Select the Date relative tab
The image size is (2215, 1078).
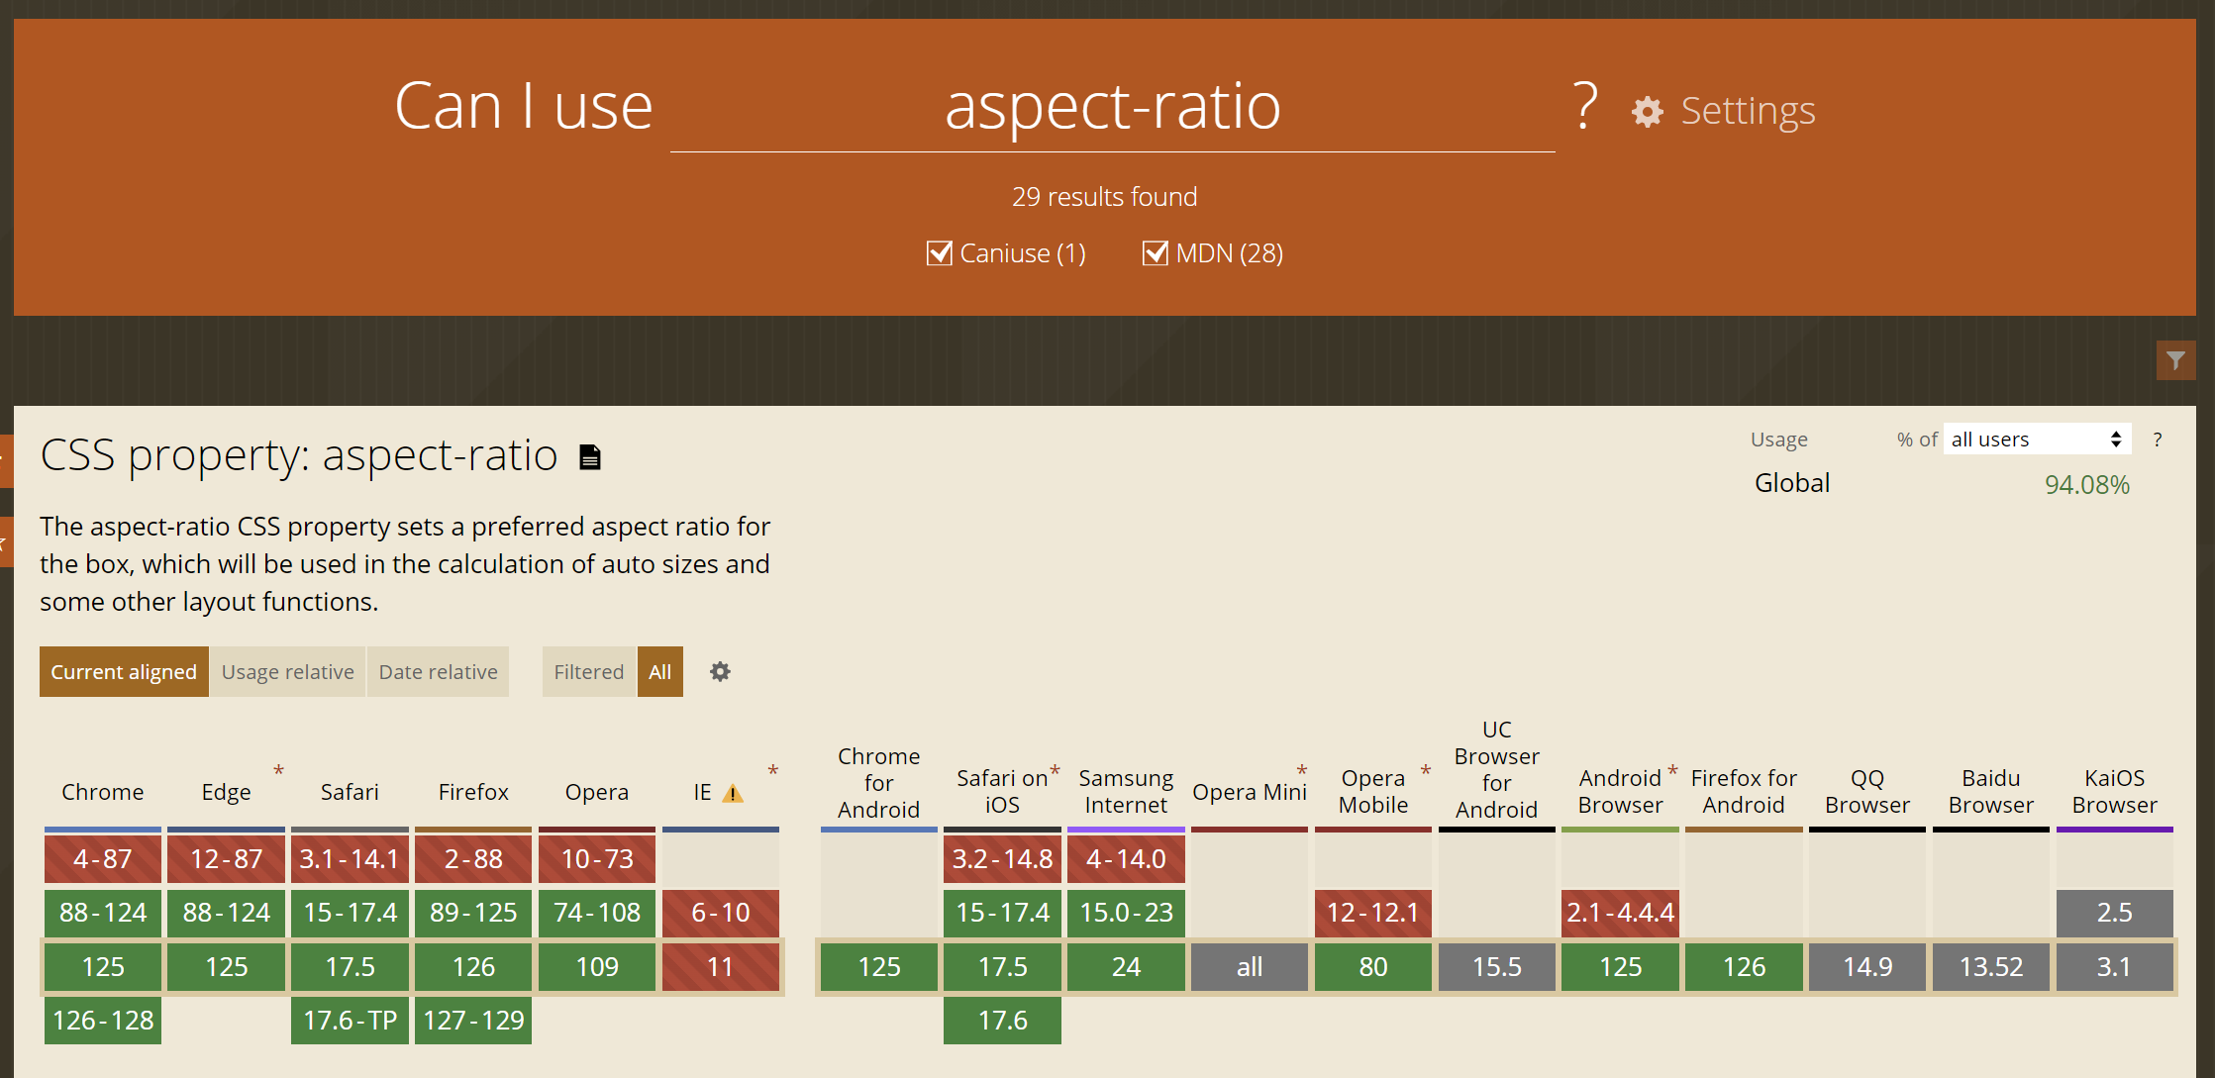[438, 672]
